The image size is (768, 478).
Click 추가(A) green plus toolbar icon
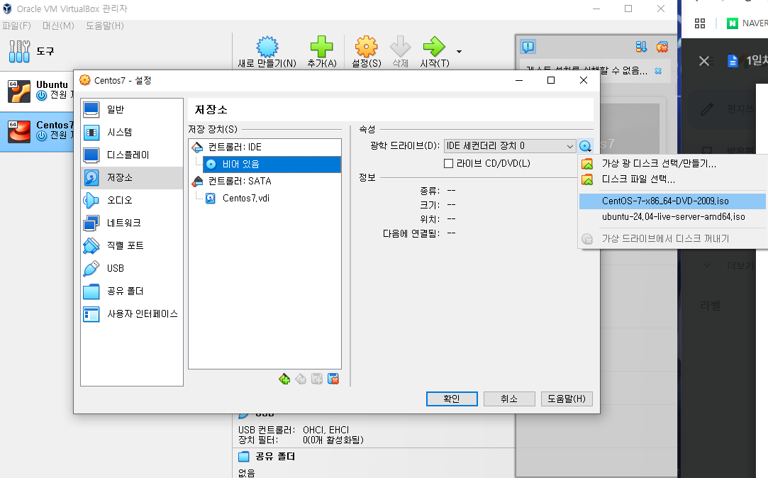(322, 52)
